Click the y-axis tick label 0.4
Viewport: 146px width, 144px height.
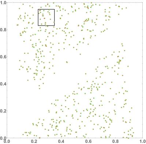[x=3, y=84]
